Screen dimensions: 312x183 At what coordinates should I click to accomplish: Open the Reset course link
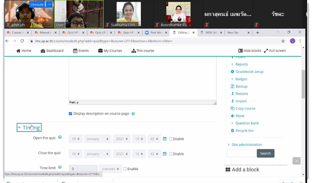pyautogui.click(x=240, y=116)
